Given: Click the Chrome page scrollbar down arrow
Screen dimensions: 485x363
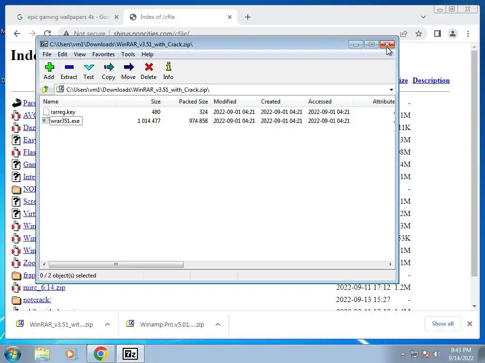Looking at the screenshot, I should (474, 306).
